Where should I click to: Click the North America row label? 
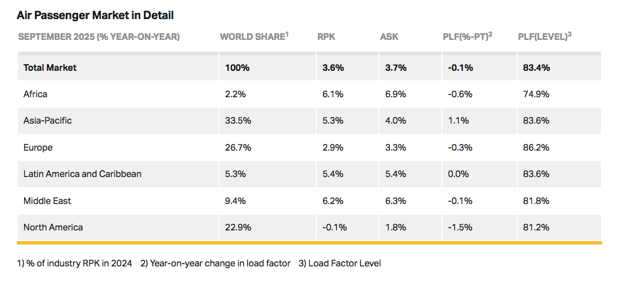tap(53, 227)
